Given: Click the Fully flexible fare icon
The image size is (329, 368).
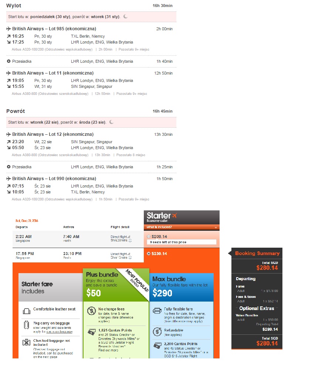Looking at the screenshot, I should click(x=157, y=311).
